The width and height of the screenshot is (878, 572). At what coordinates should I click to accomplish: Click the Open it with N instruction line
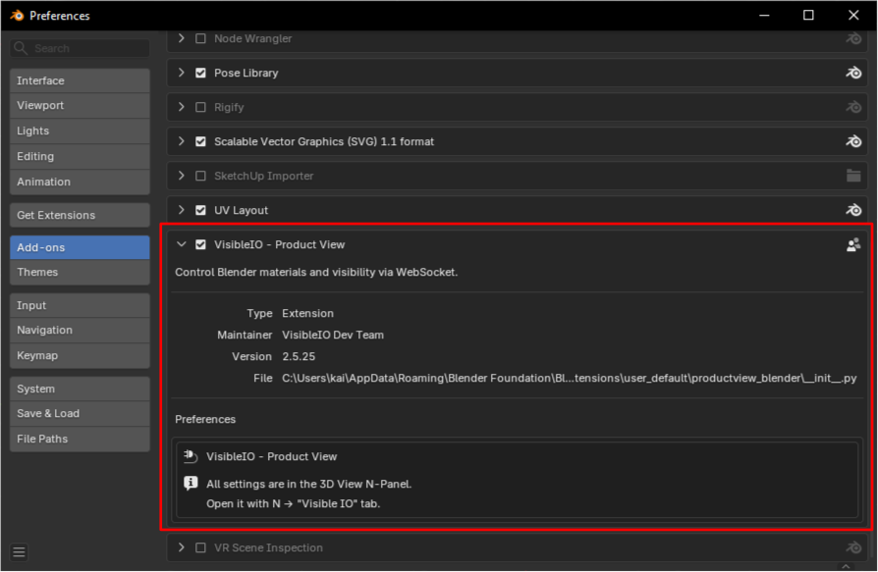[x=293, y=503]
